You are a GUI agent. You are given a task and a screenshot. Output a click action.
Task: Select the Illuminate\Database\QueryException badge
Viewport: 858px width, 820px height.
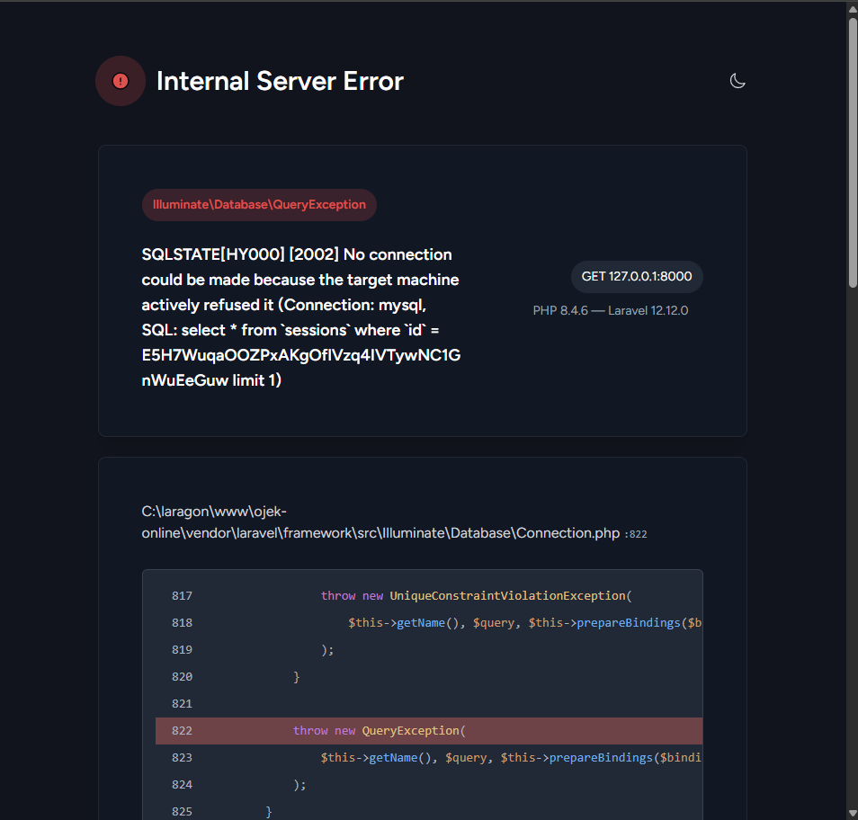pyautogui.click(x=259, y=205)
